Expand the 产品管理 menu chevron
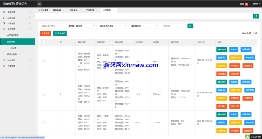Image resolution: width=262 pixels, height=139 pixels. coord(30,23)
